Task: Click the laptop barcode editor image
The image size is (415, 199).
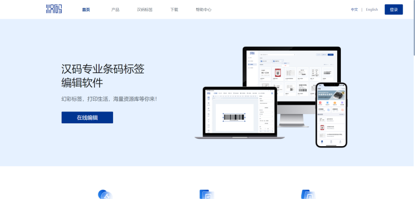Action: pos(240,113)
